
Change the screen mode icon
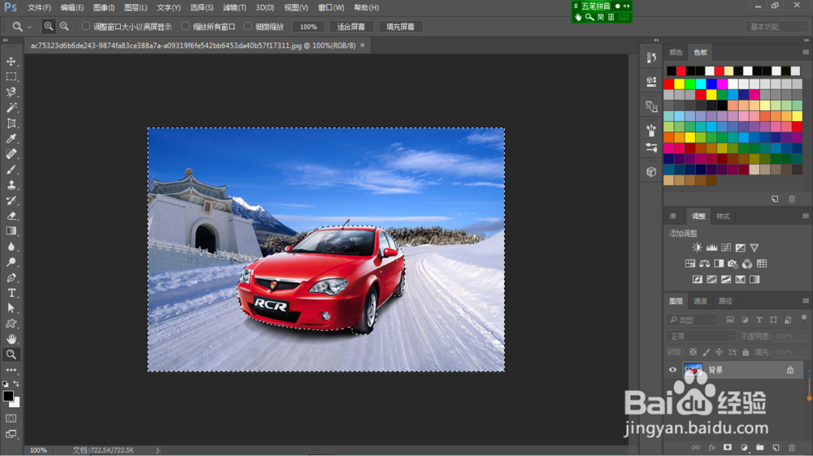[x=11, y=434]
